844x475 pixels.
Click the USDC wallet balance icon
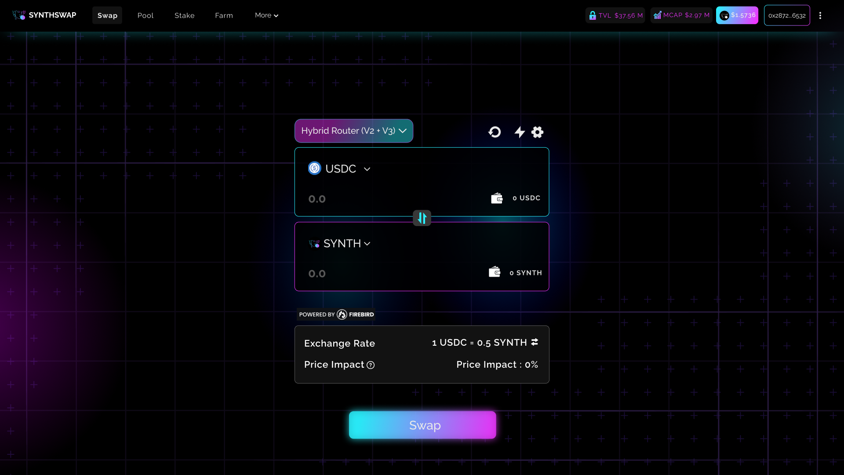497,198
